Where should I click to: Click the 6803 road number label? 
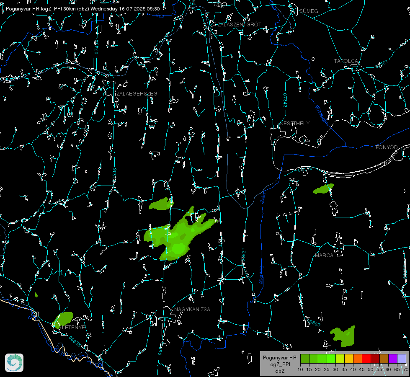click(x=314, y=323)
